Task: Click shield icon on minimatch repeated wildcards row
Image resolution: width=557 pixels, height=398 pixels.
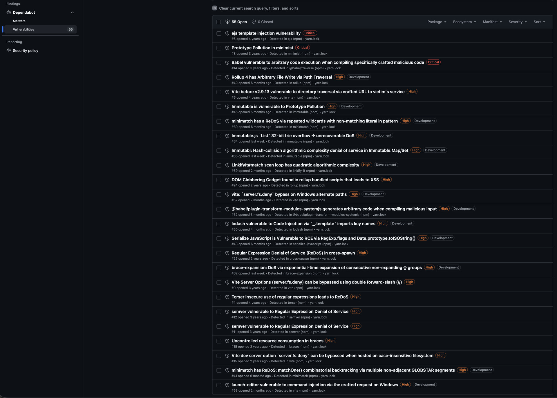Action: click(x=227, y=121)
